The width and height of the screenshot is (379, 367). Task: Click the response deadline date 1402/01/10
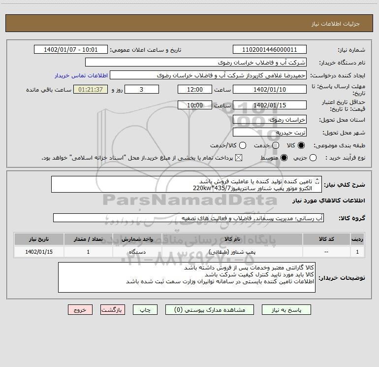coord(270,89)
